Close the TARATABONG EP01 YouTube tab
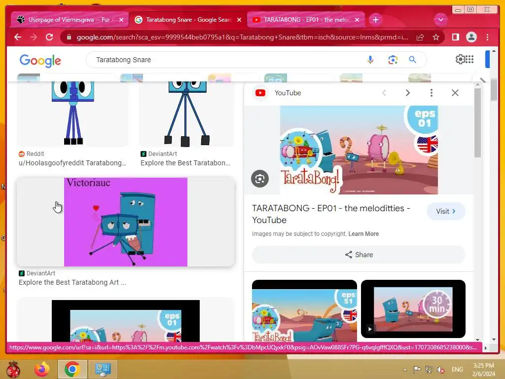 357,20
